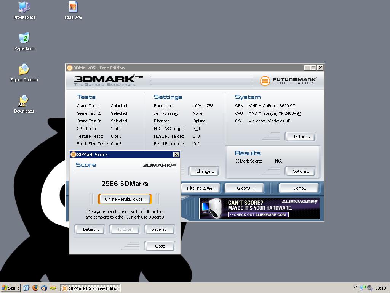
Task: Select the Eigene Dateien folder icon
Action: coord(24,73)
